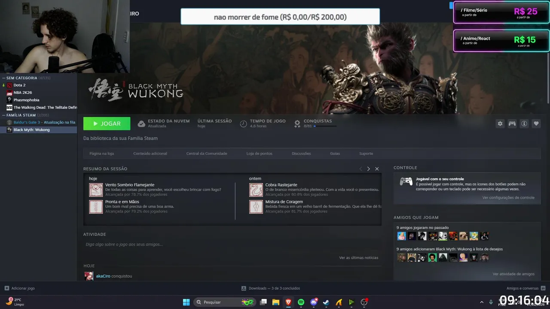550x309 pixels.
Task: Open Ver configurações de controle link
Action: click(x=508, y=197)
